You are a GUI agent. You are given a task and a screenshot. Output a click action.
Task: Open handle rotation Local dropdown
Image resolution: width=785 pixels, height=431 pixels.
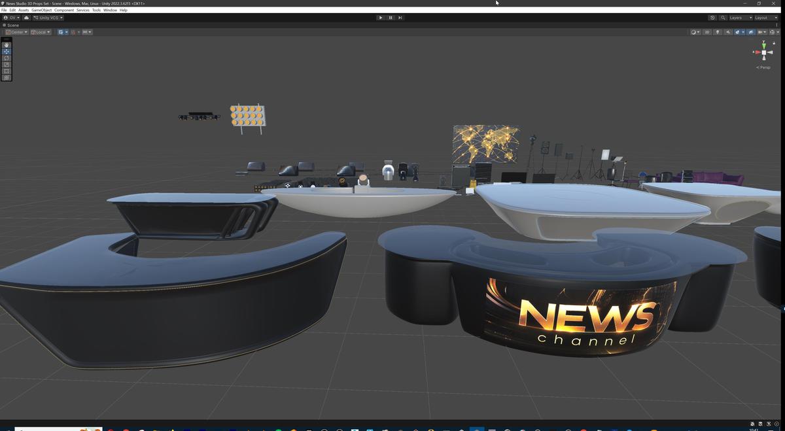coord(41,32)
